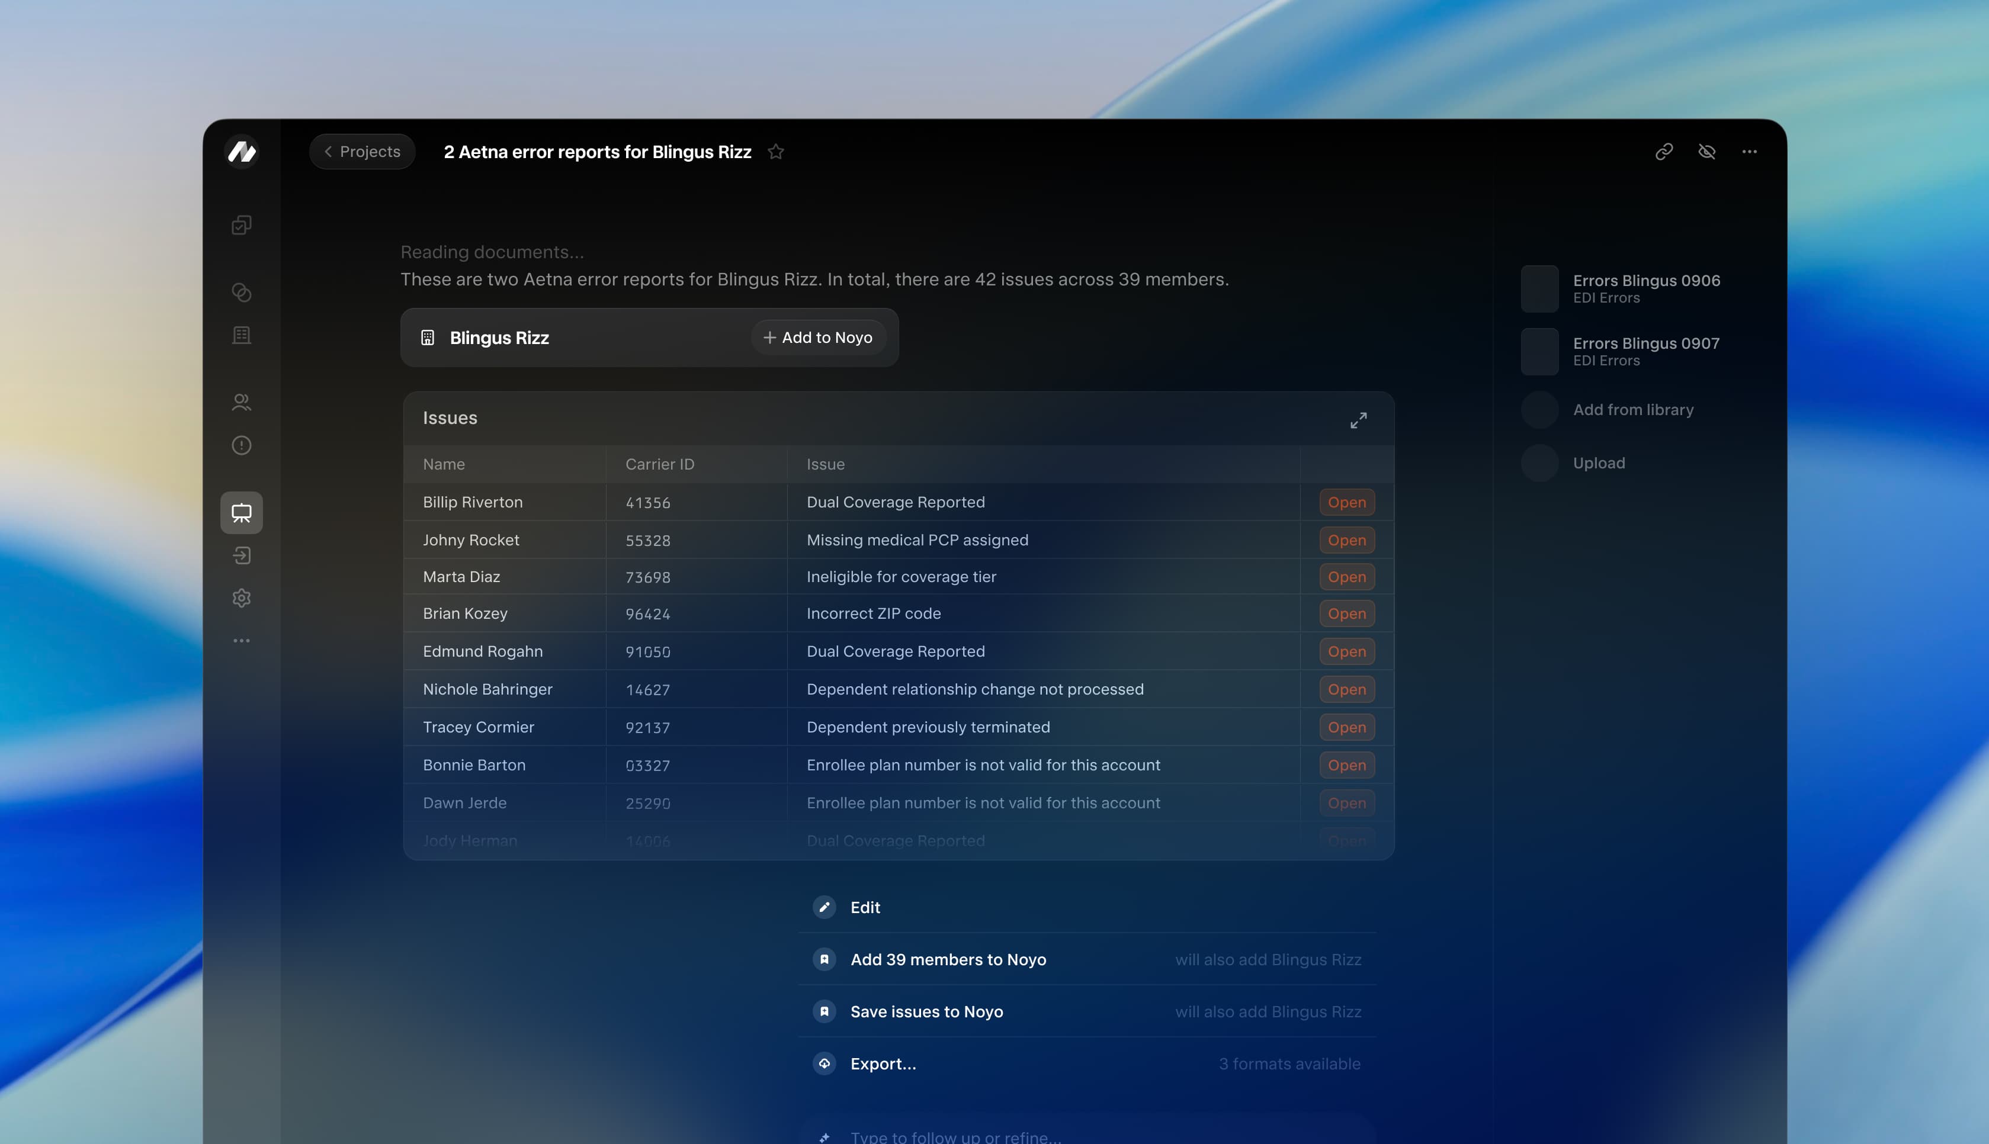Expand the Issues table to fullscreen
The height and width of the screenshot is (1144, 1989).
tap(1358, 420)
